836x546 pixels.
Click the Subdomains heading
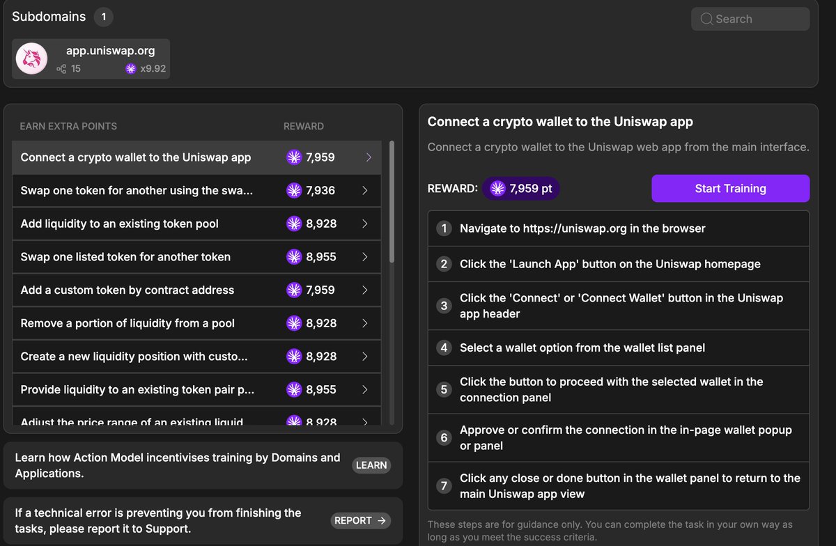[x=49, y=17]
